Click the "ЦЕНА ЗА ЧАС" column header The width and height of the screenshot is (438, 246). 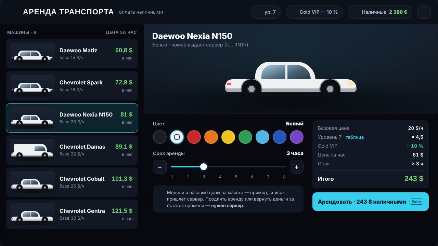pos(121,32)
